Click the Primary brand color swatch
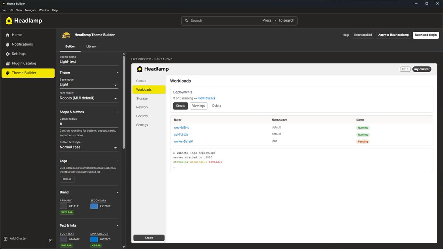The height and width of the screenshot is (249, 443). tap(63, 206)
